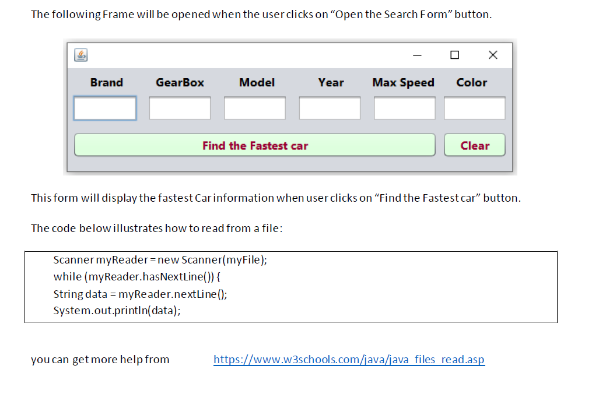Viewport: 592px width, 397px height.
Task: Select the Color column header label
Action: (x=472, y=83)
